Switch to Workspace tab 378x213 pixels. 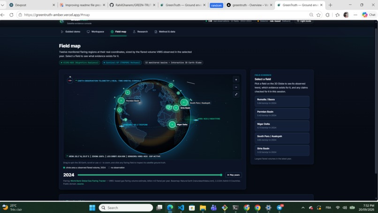96,32
